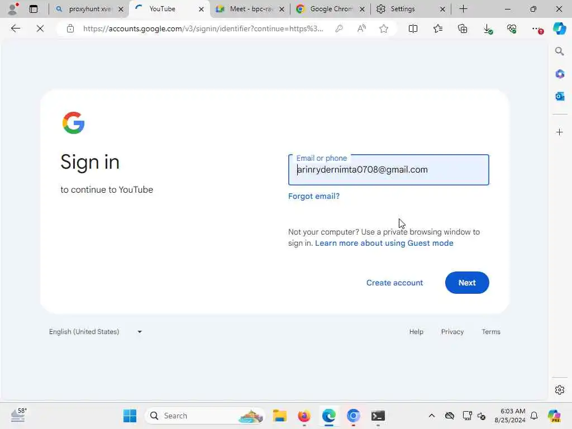Activate Read aloud icon
The height and width of the screenshot is (429, 572).
coord(361,28)
